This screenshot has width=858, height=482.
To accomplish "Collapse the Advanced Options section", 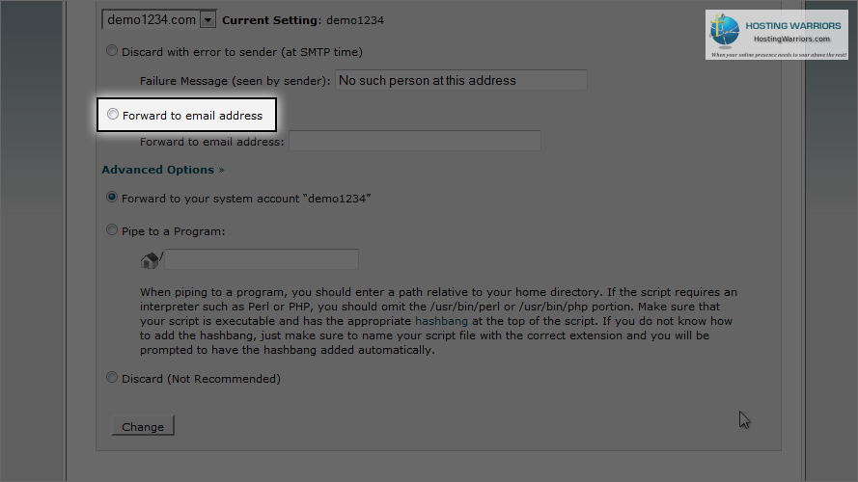I will pyautogui.click(x=158, y=170).
